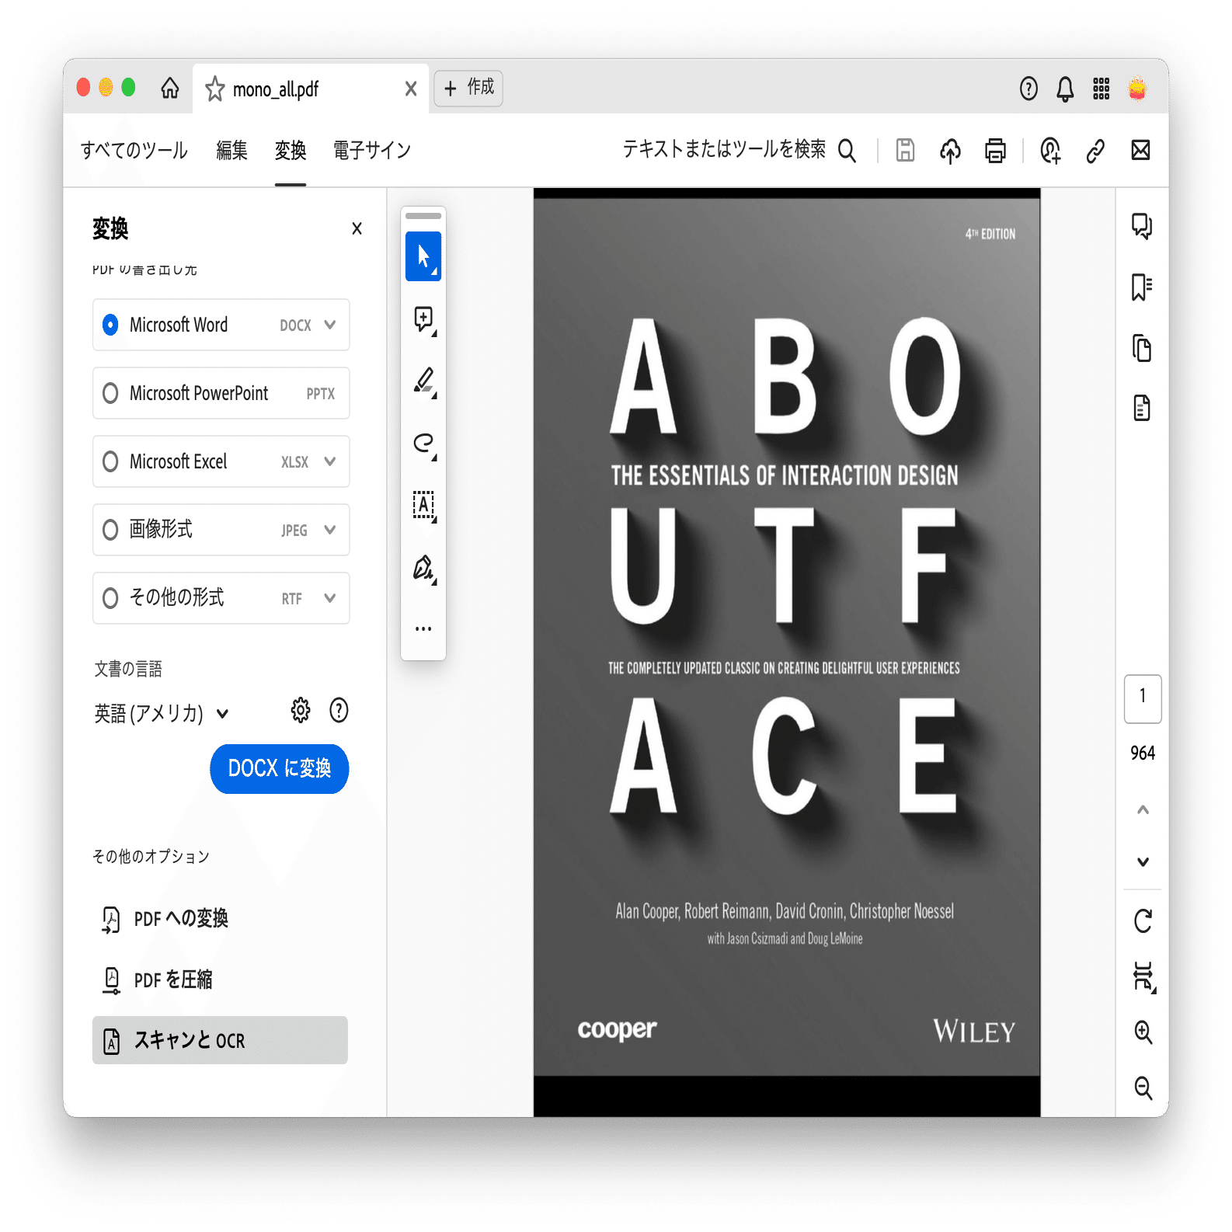The image size is (1232, 1232).
Task: Open the Help question mark icon
Action: point(1028,89)
